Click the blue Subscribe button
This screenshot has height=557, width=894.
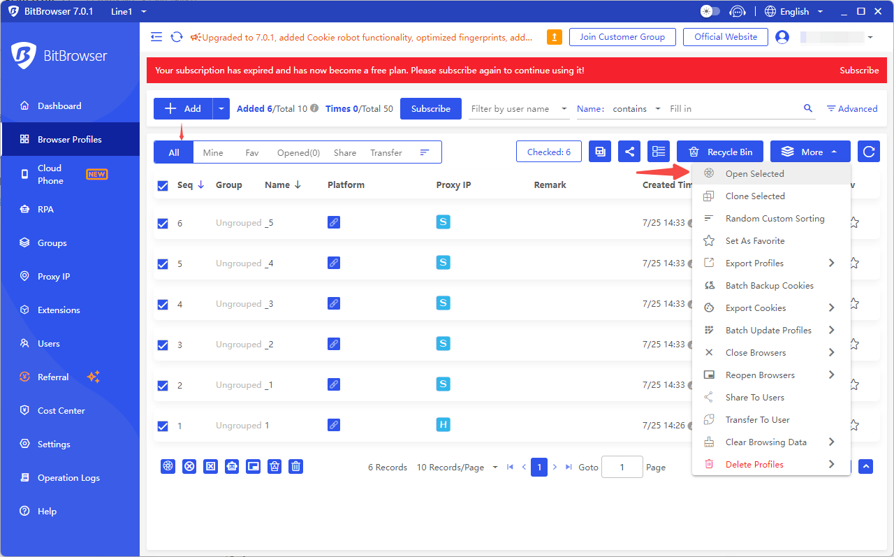(431, 108)
